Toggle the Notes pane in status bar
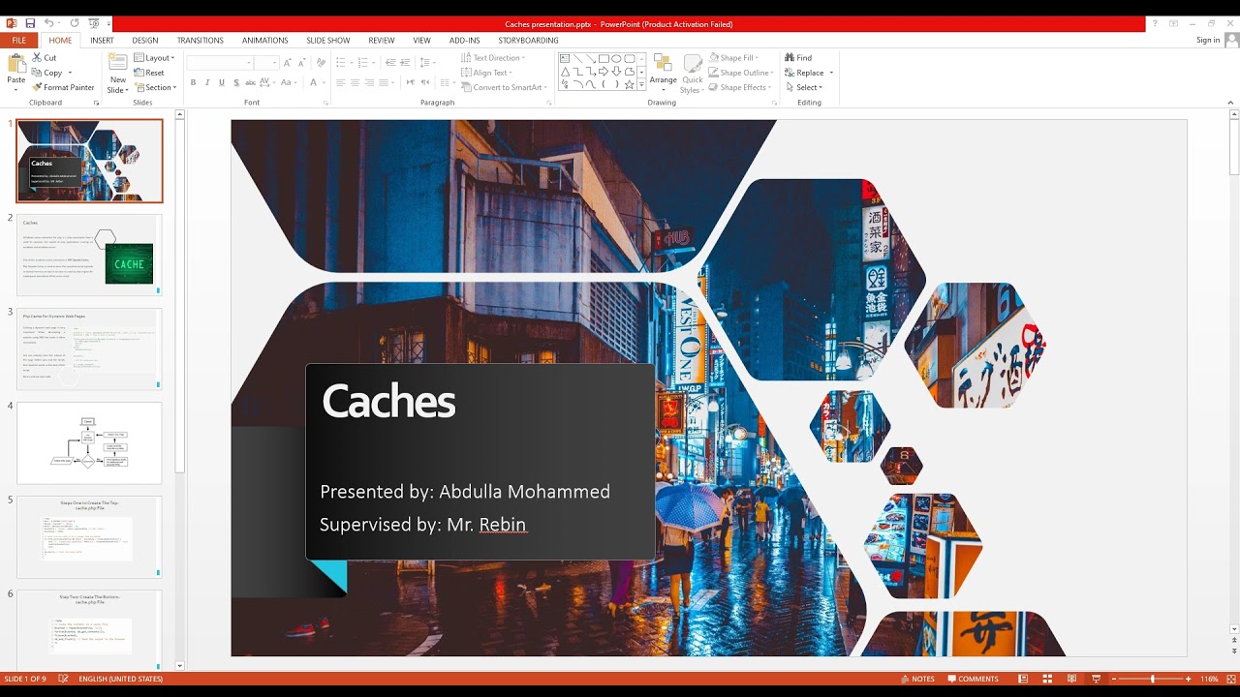1240x697 pixels. click(917, 679)
